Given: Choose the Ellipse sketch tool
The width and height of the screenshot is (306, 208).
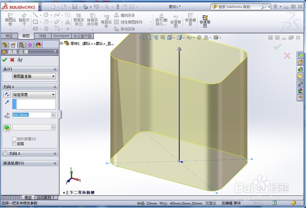Looking at the screenshot, I should pyautogui.click(x=57, y=22).
